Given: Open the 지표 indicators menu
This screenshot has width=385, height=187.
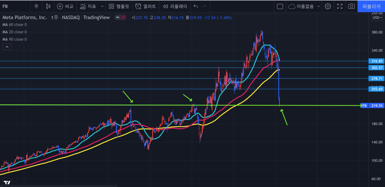Looking at the screenshot, I should click(88, 6).
